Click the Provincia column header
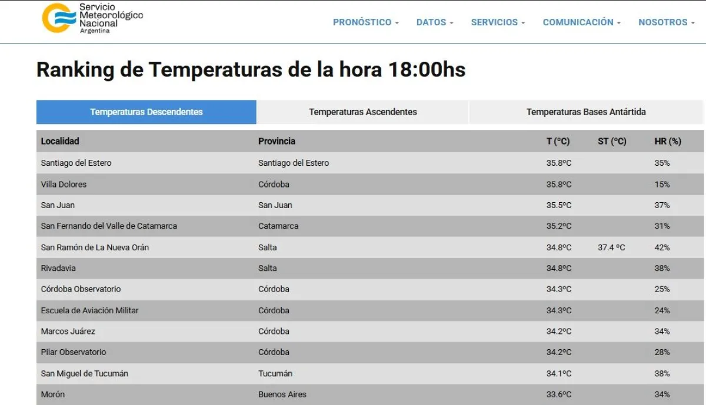The height and width of the screenshot is (405, 706). (x=277, y=141)
